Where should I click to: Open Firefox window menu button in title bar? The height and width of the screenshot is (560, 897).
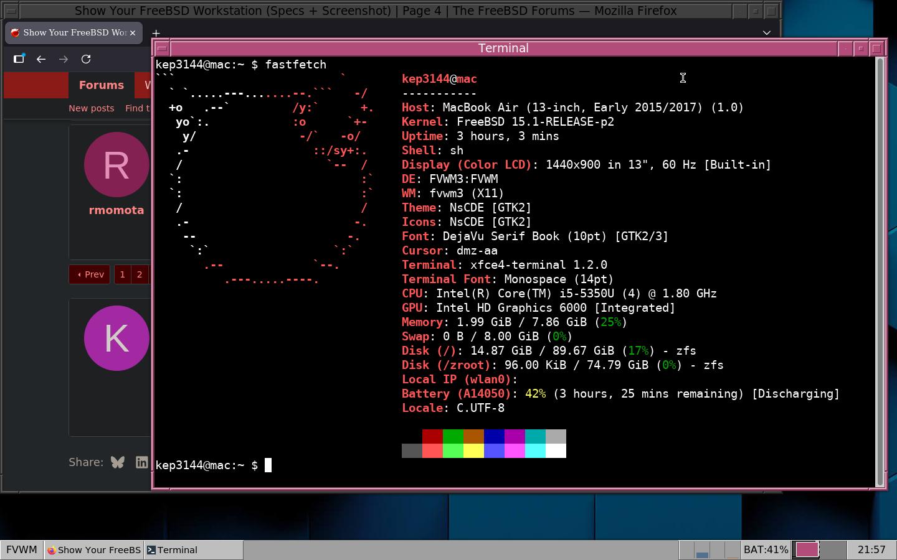pyautogui.click(x=11, y=11)
